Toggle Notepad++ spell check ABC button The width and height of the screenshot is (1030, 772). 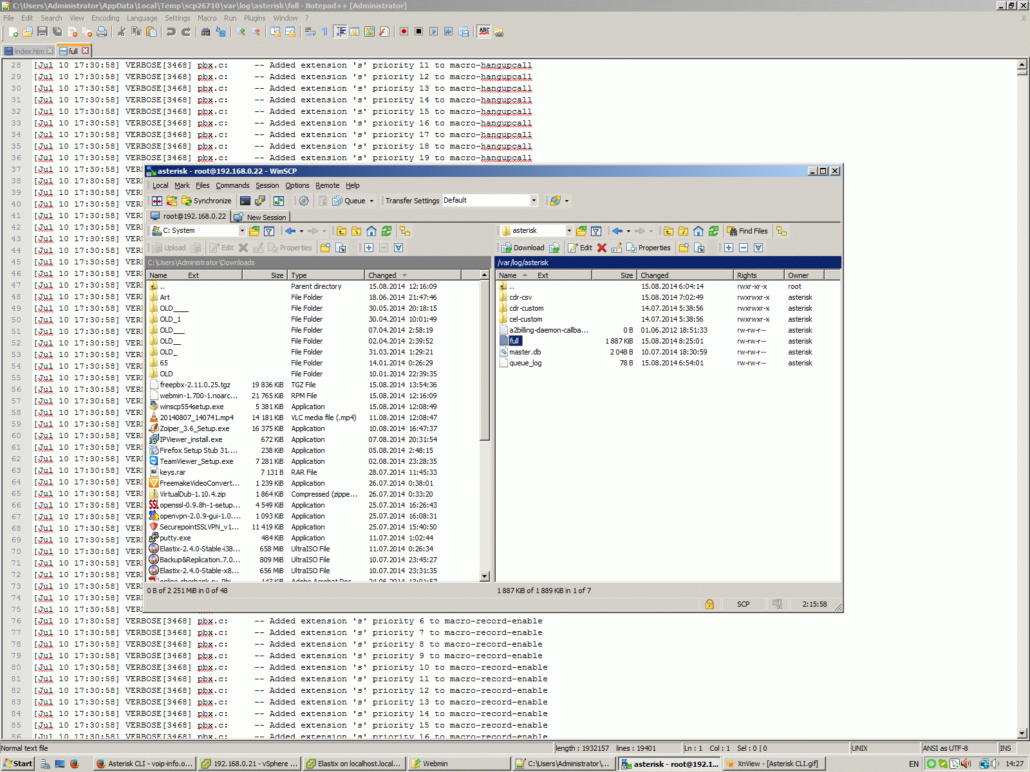(x=484, y=32)
